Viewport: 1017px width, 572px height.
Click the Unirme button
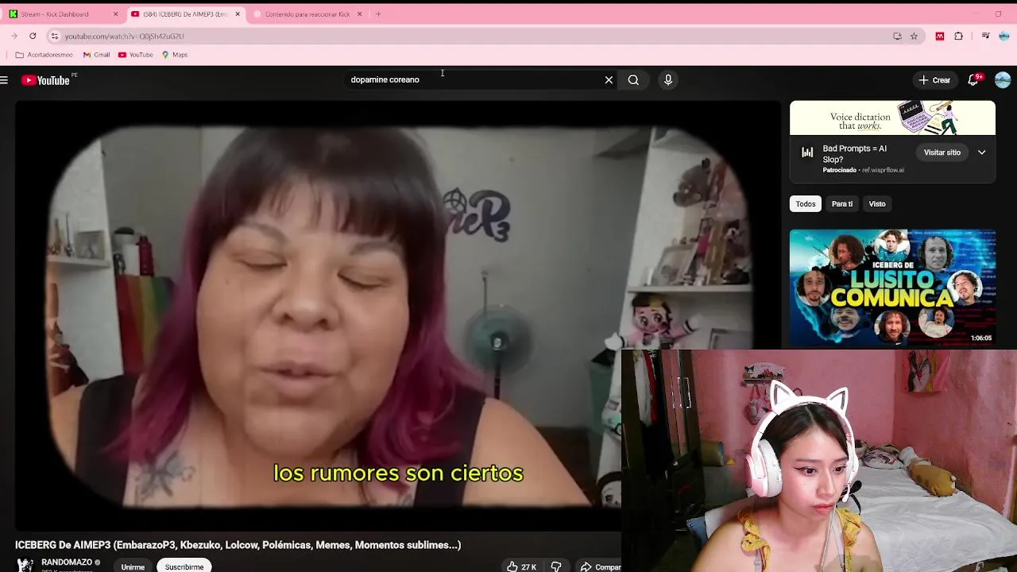tap(133, 566)
